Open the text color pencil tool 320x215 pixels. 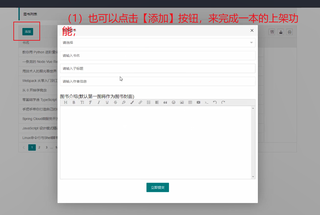click(124, 102)
